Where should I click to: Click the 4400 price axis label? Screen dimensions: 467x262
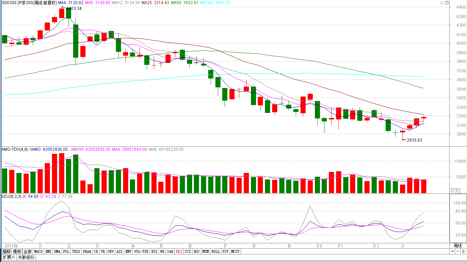coord(461,7)
